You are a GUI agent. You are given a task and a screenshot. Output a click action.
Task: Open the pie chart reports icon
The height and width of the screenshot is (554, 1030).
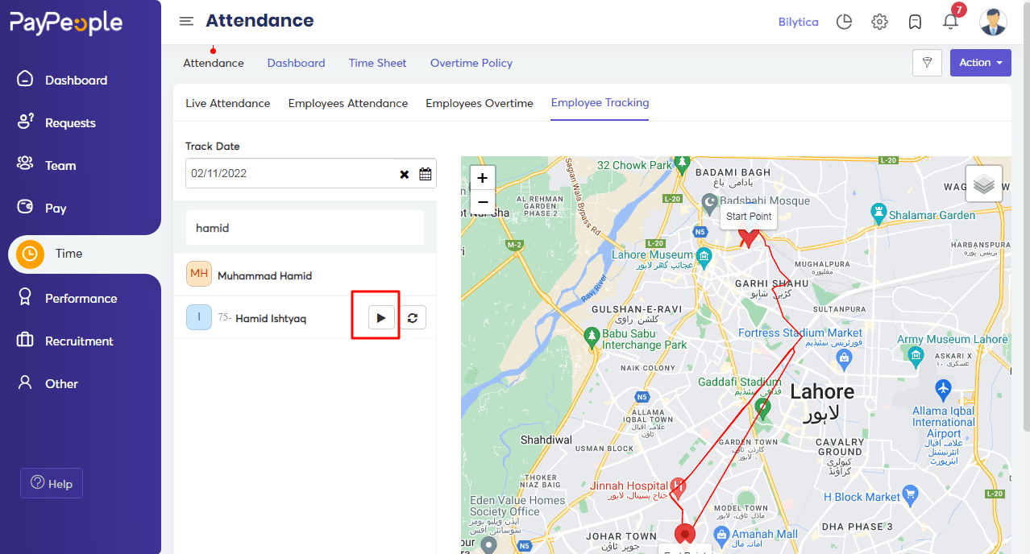pyautogui.click(x=844, y=22)
